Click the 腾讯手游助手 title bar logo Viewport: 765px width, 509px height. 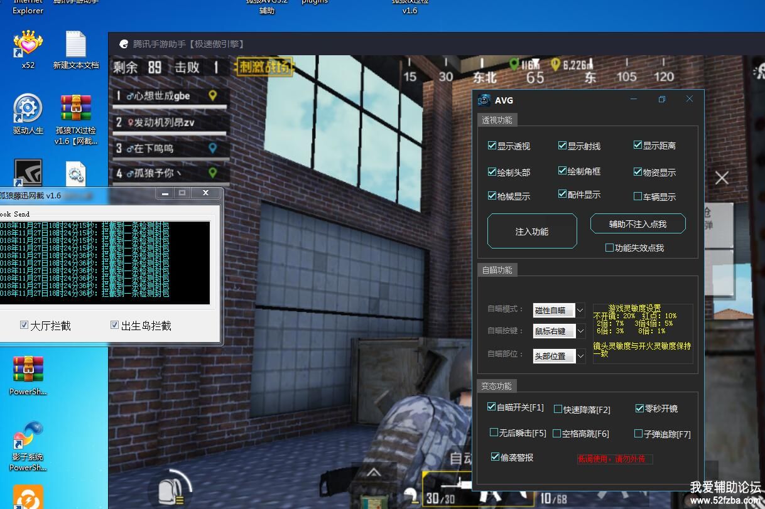[x=124, y=44]
